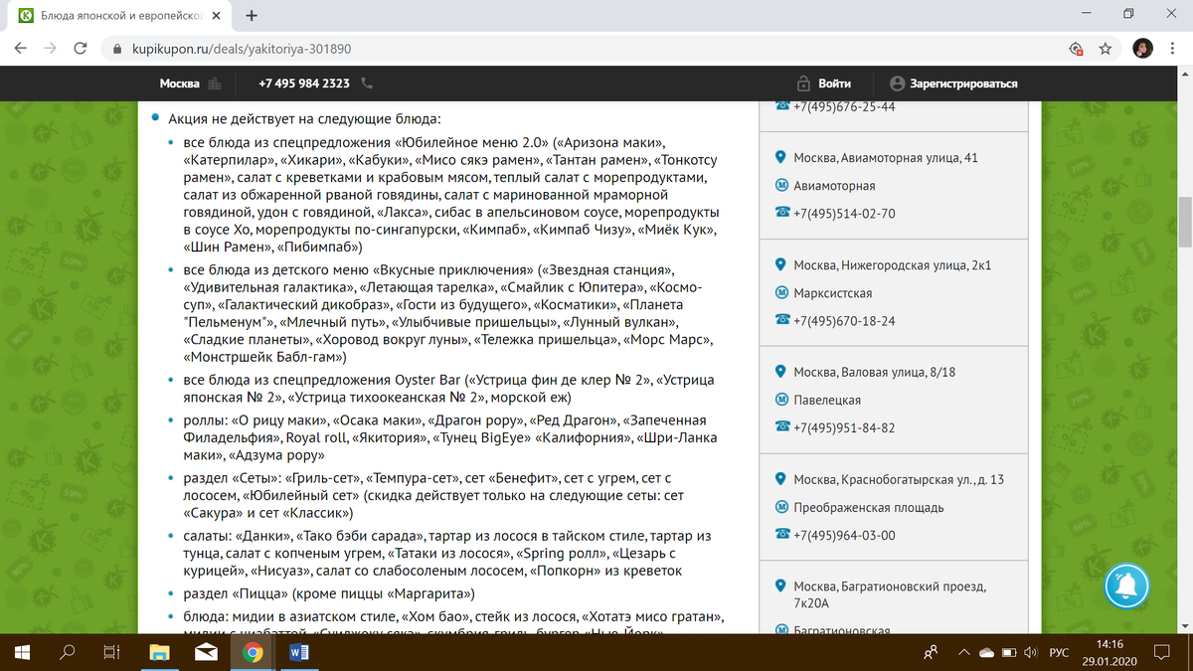1193x671 pixels.
Task: Click the Преображенская площадь metro station
Action: tap(869, 508)
